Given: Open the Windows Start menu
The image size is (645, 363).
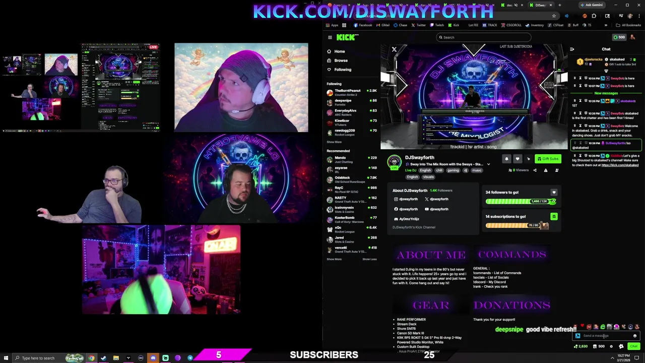Looking at the screenshot, I should [5, 358].
